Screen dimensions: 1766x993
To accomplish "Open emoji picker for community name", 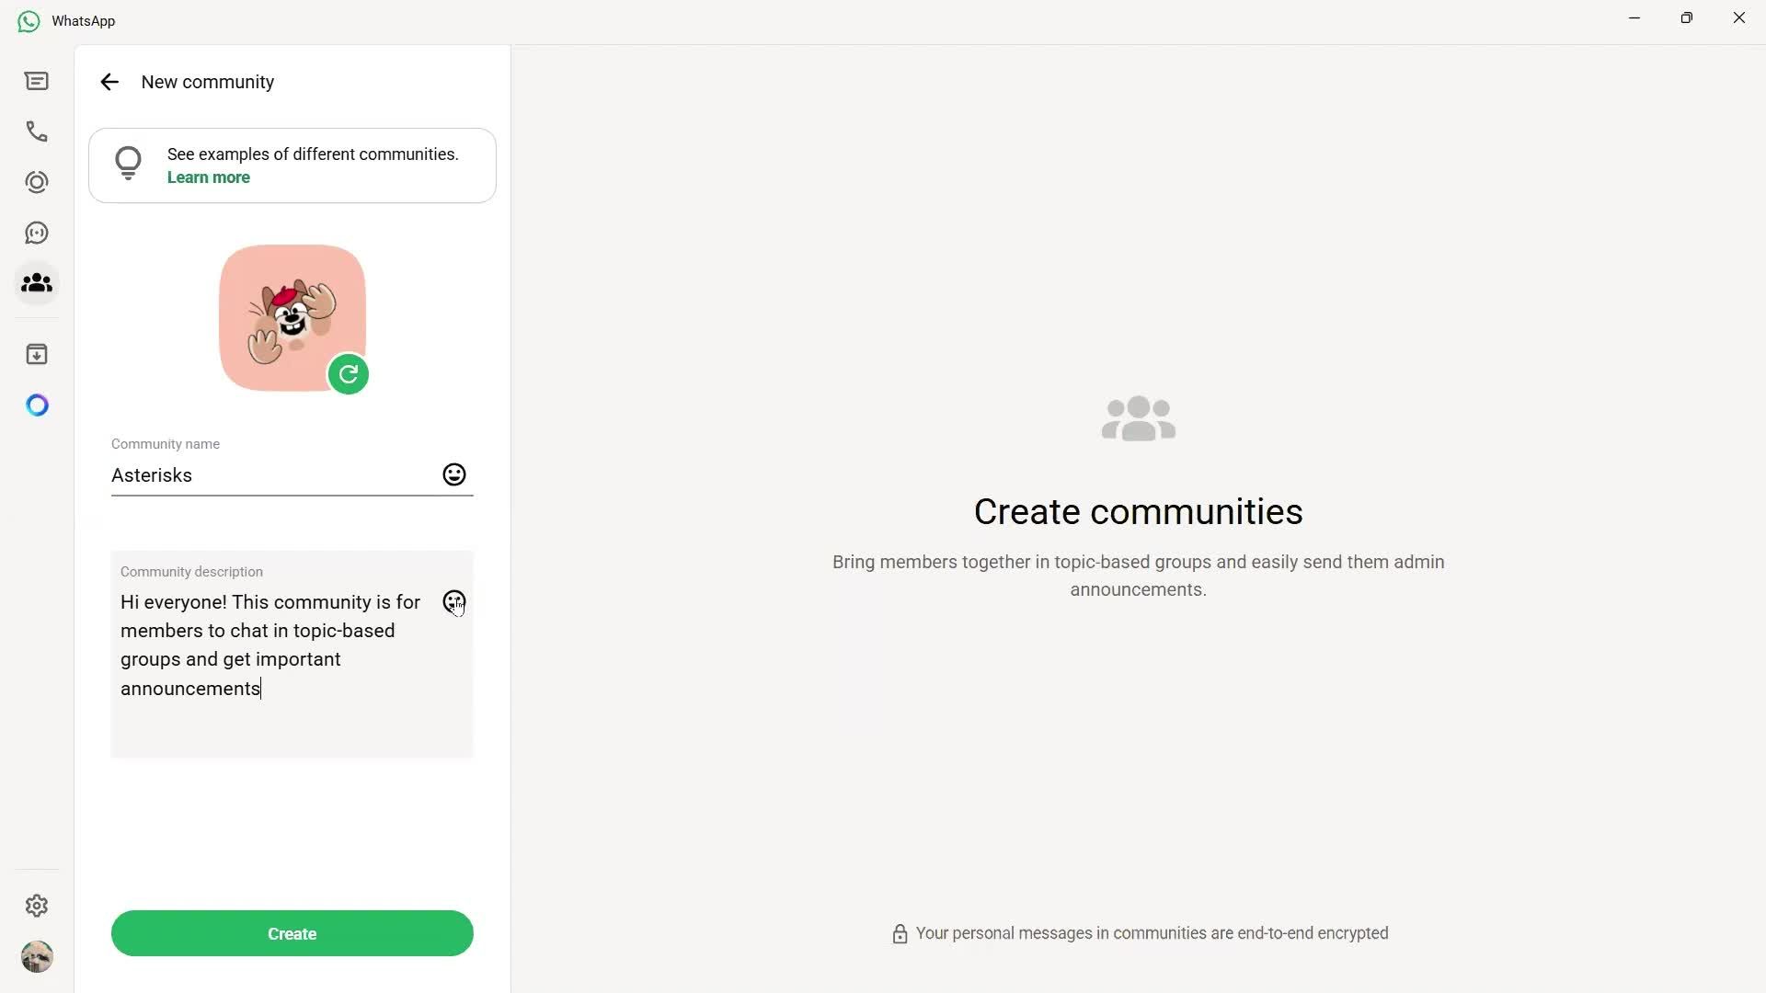I will point(453,474).
